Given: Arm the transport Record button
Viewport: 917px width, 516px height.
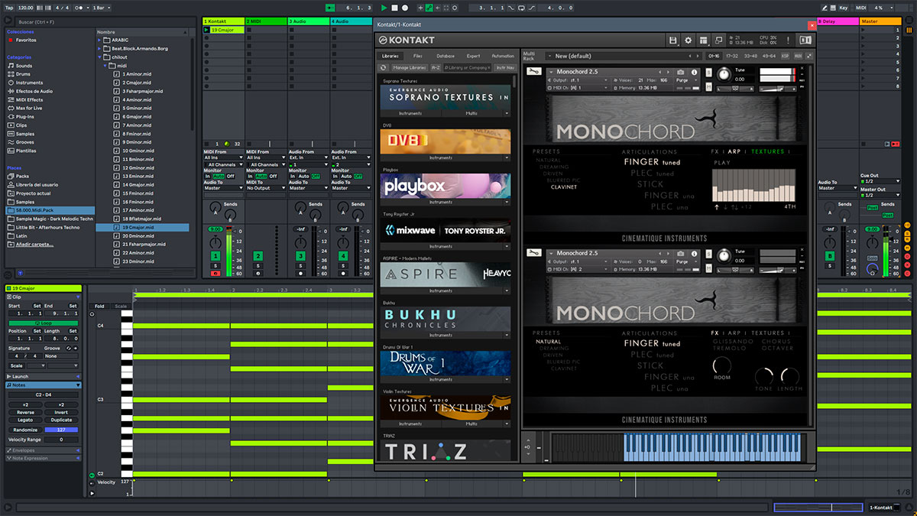Looking at the screenshot, I should (404, 7).
